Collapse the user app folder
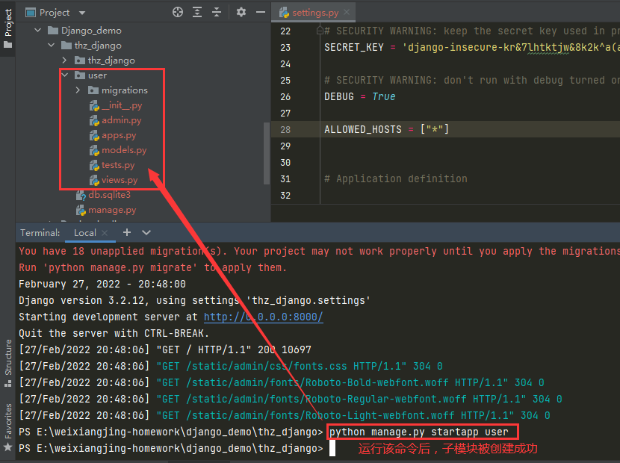The height and width of the screenshot is (463, 620). click(65, 75)
